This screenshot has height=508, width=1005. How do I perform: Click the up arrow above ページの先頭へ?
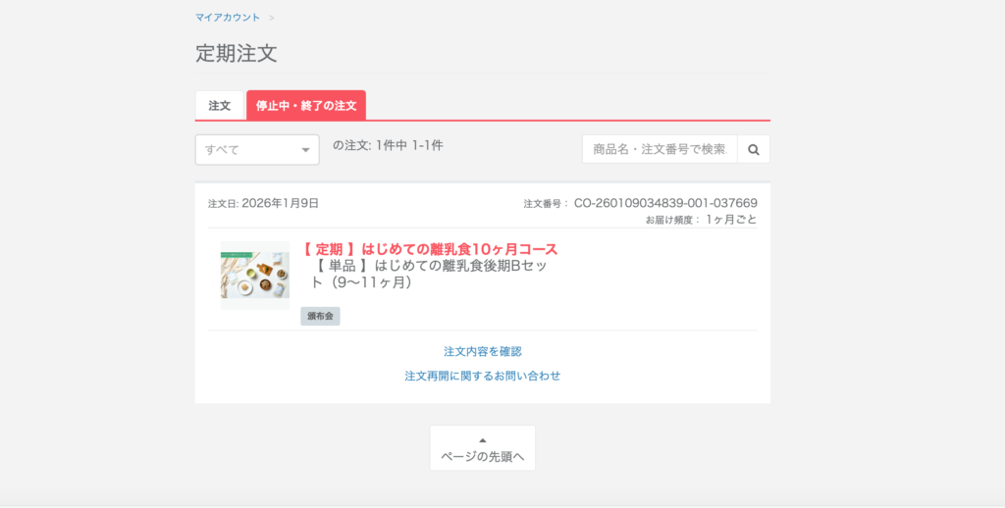482,440
